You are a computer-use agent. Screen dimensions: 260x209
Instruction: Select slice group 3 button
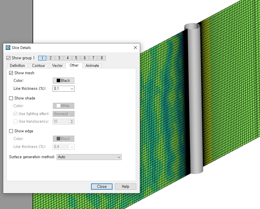click(x=59, y=58)
